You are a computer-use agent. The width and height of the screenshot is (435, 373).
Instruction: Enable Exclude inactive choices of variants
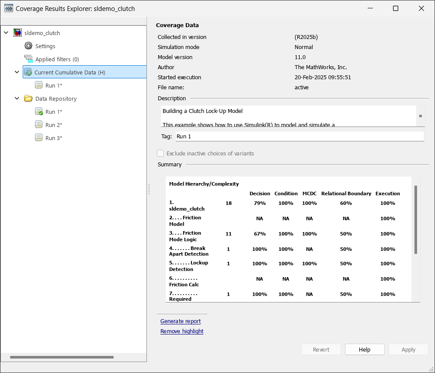coord(160,153)
